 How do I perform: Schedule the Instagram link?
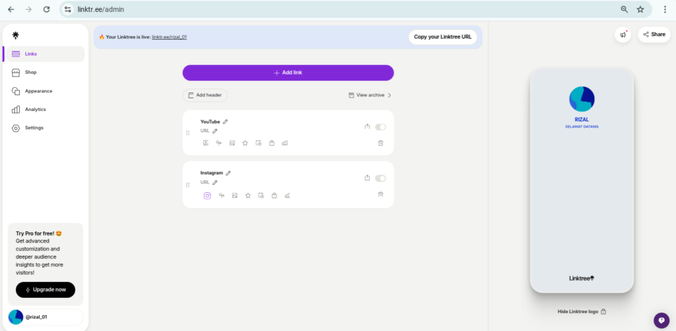point(261,196)
